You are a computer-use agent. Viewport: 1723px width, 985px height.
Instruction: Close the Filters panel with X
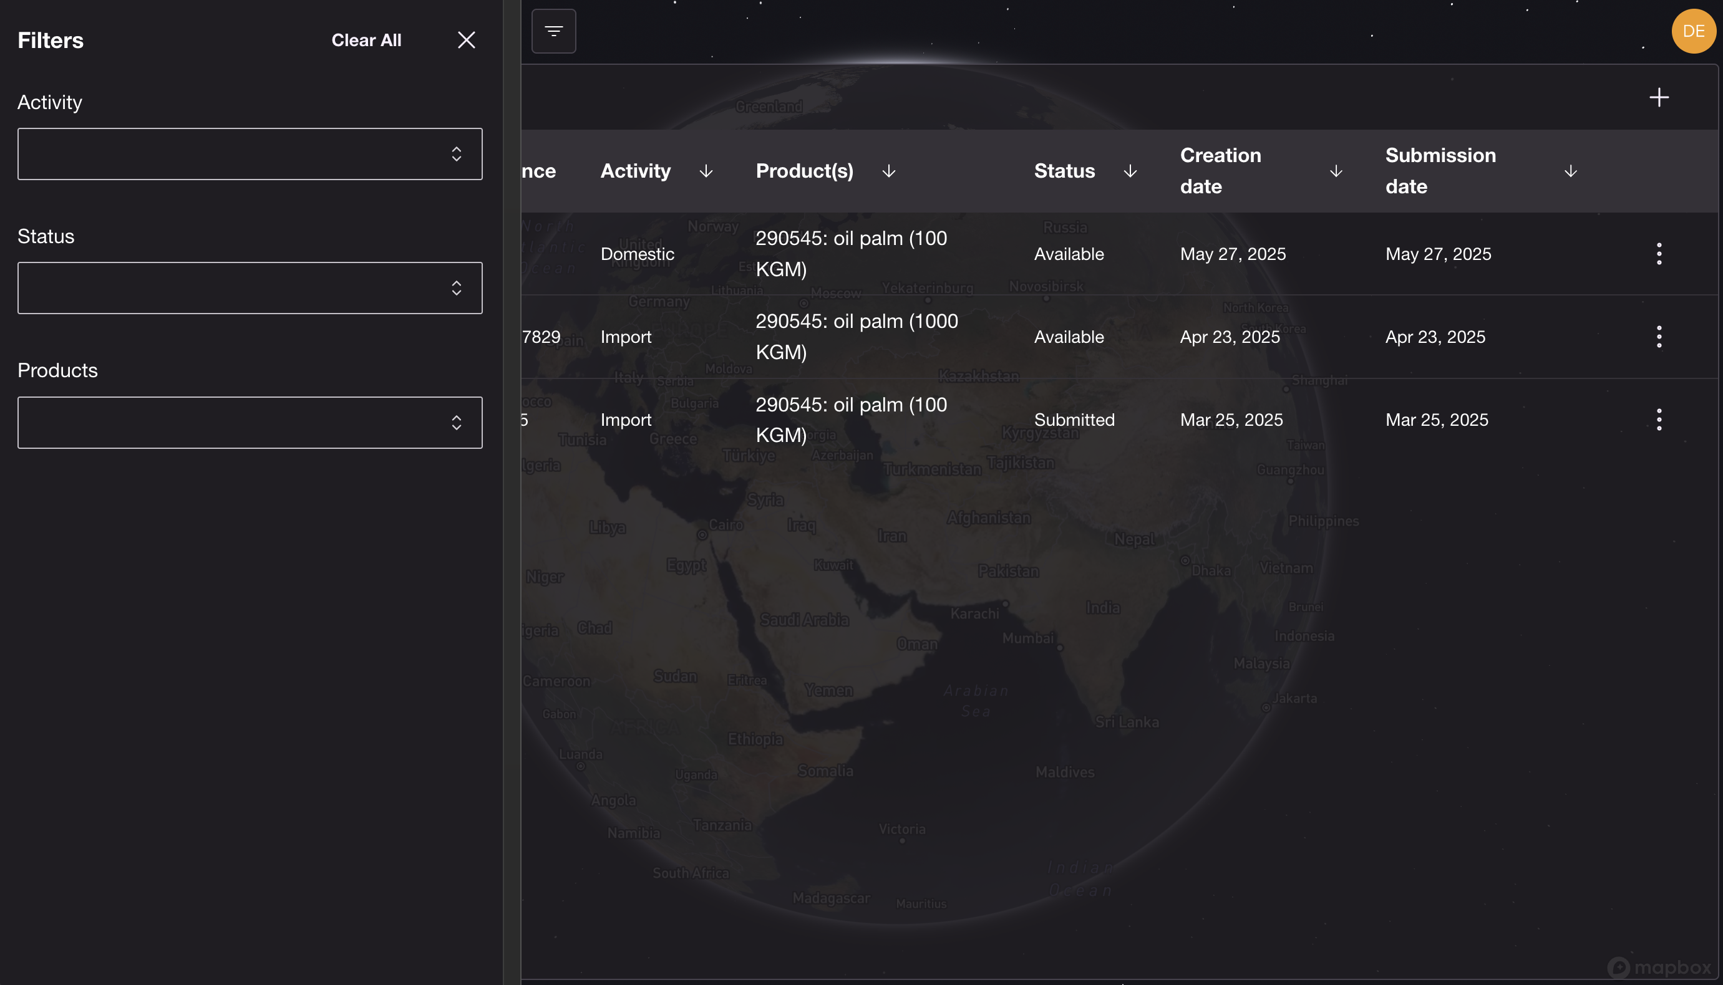click(x=466, y=40)
